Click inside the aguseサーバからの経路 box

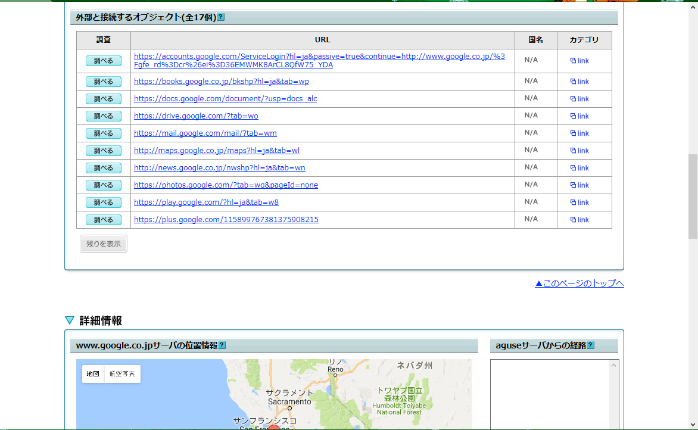[550, 394]
